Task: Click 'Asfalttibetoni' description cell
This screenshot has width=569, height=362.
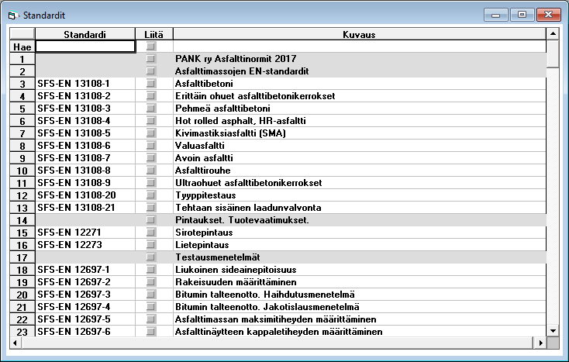Action: 360,84
